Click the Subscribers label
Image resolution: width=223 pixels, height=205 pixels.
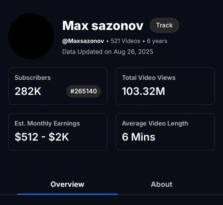pos(33,78)
